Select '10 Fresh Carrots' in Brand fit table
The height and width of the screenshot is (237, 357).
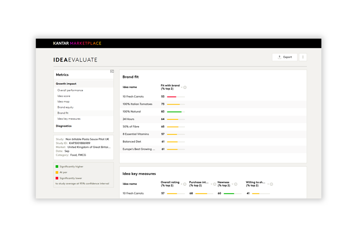click(x=133, y=97)
